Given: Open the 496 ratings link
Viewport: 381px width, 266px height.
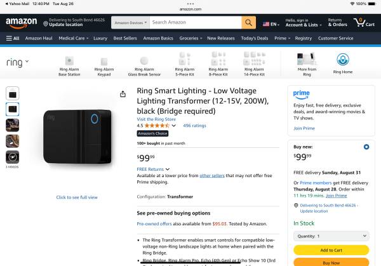Looking at the screenshot, I should click(194, 126).
